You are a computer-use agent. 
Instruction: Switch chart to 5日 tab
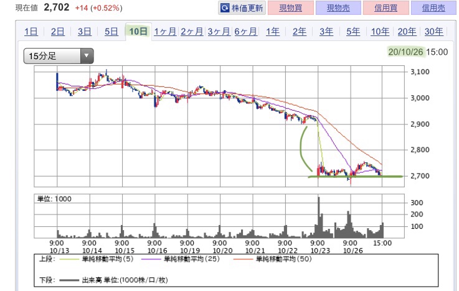(111, 31)
